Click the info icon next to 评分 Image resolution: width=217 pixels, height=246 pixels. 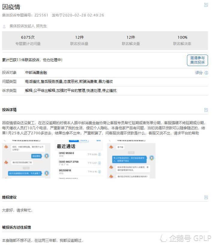[x=206, y=73]
